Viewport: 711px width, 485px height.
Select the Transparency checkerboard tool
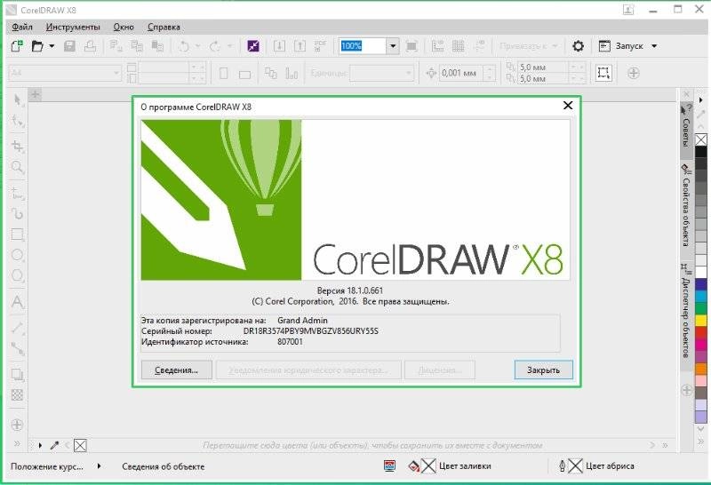pos(17,394)
